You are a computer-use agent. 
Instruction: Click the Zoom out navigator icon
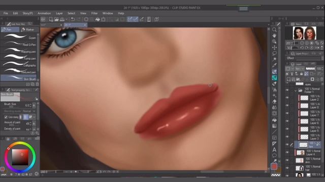tap(302, 43)
